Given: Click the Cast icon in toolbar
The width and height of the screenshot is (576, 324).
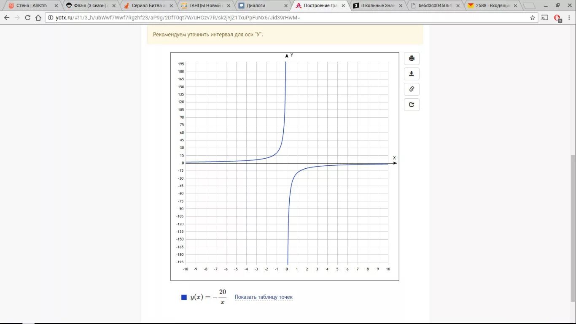Looking at the screenshot, I should pyautogui.click(x=545, y=18).
